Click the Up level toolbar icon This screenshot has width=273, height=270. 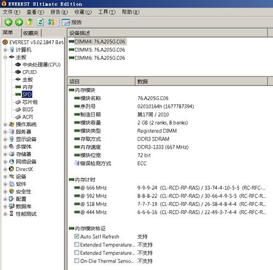29,22
